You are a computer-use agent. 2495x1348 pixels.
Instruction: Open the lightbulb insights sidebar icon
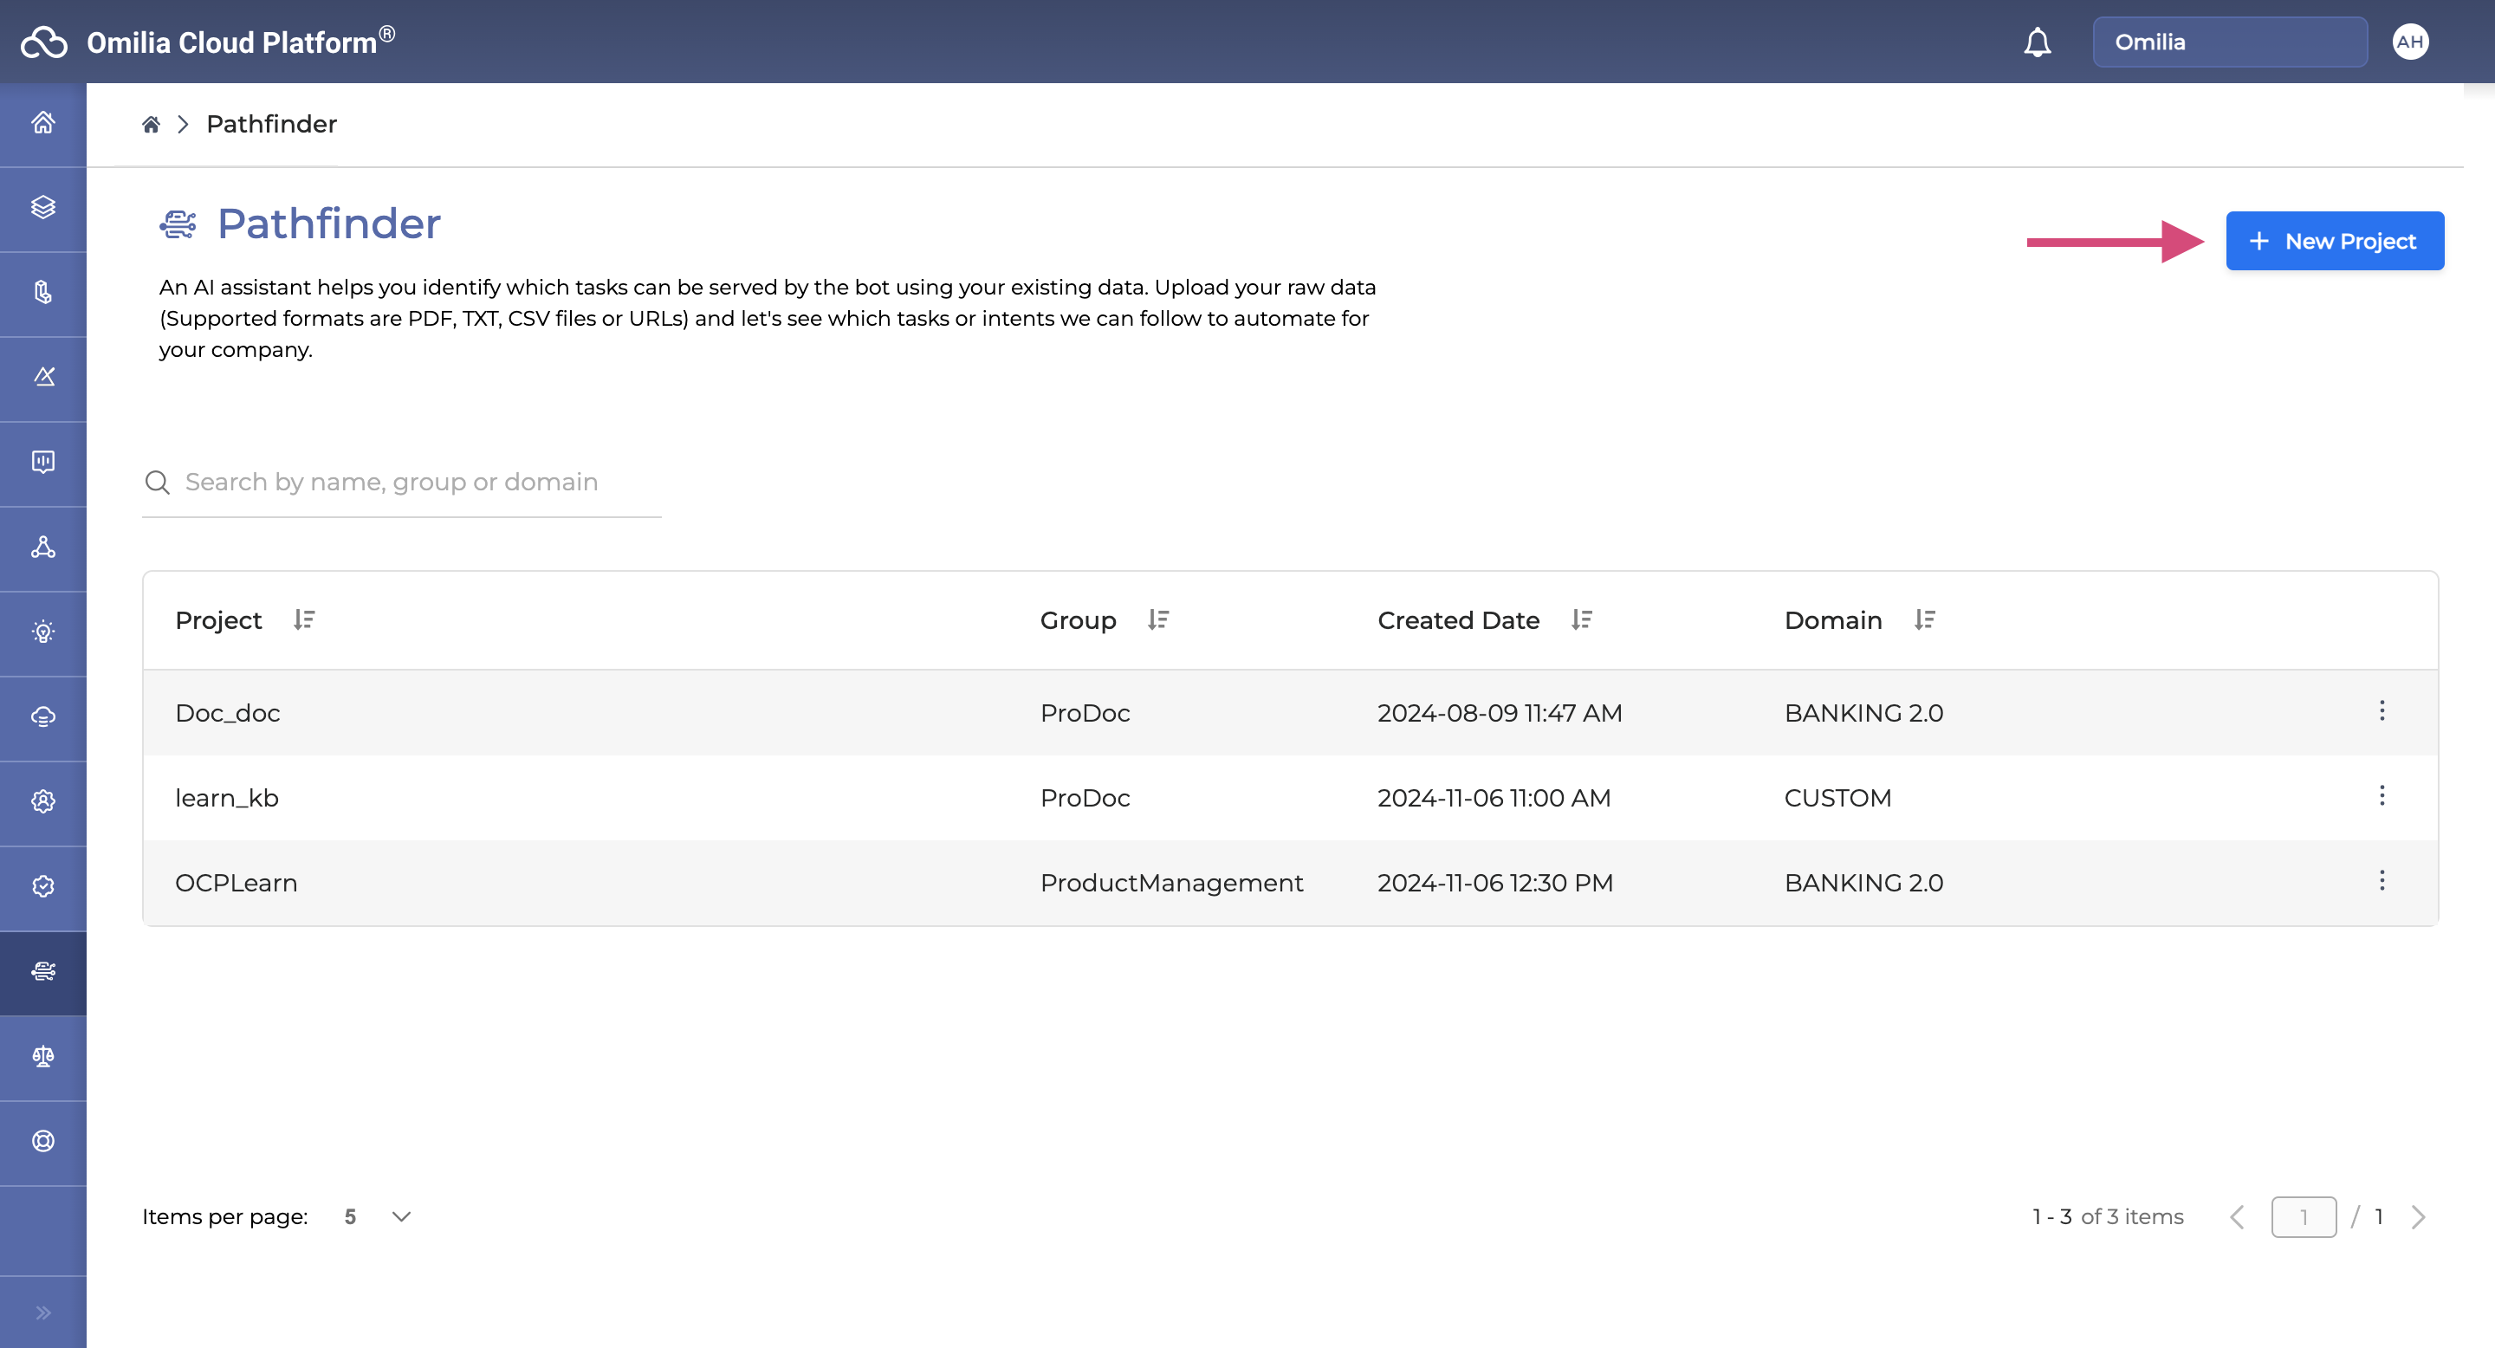[x=42, y=632]
